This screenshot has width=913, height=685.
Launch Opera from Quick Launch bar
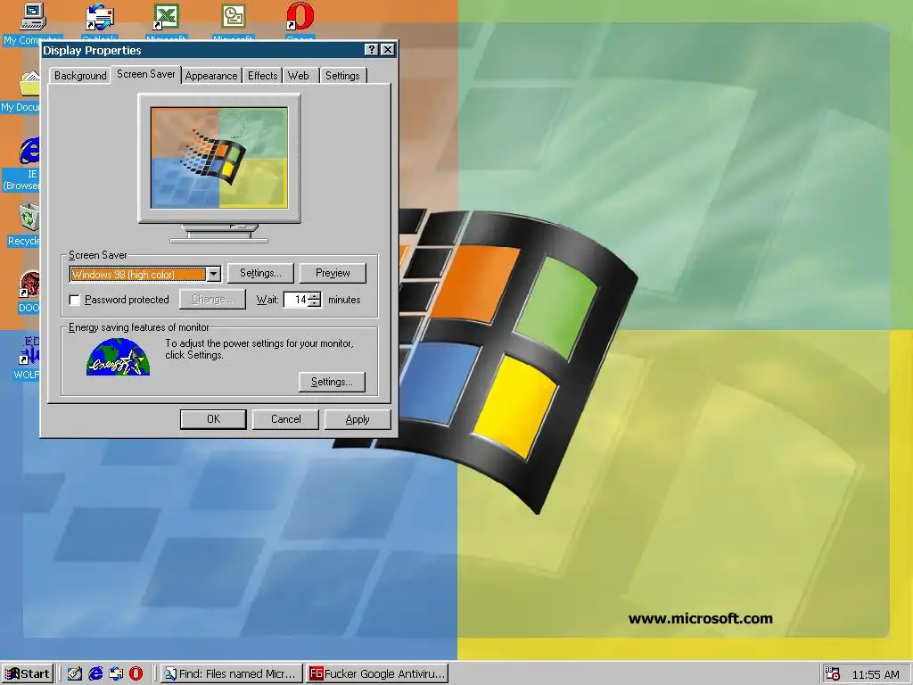pyautogui.click(x=136, y=674)
